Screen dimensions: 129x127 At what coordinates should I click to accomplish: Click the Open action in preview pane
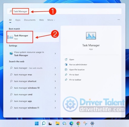(72, 59)
